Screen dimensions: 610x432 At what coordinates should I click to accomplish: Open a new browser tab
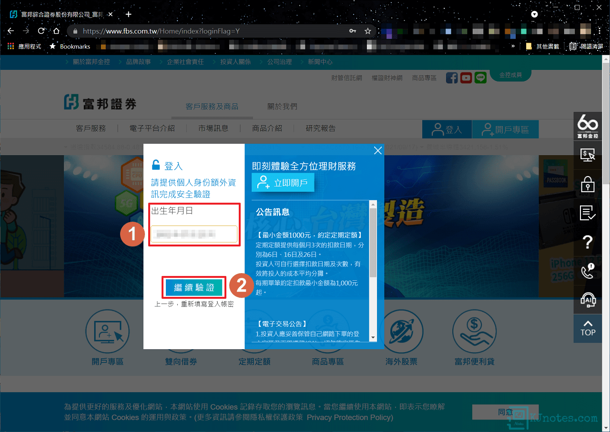tap(128, 14)
